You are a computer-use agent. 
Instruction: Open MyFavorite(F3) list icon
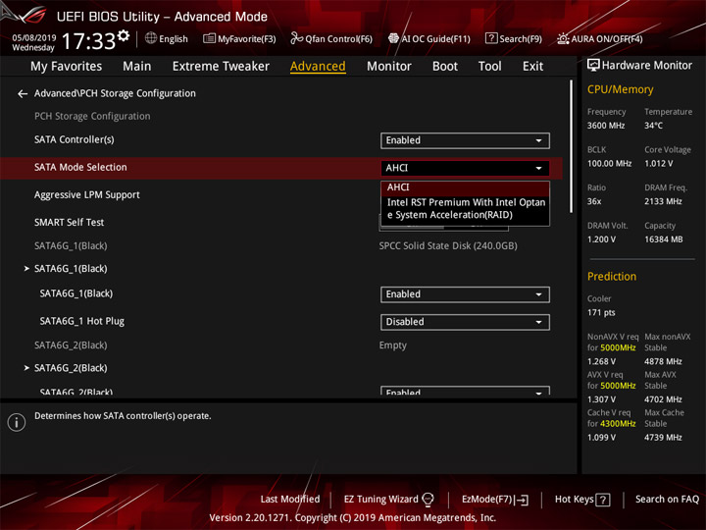[x=209, y=38]
